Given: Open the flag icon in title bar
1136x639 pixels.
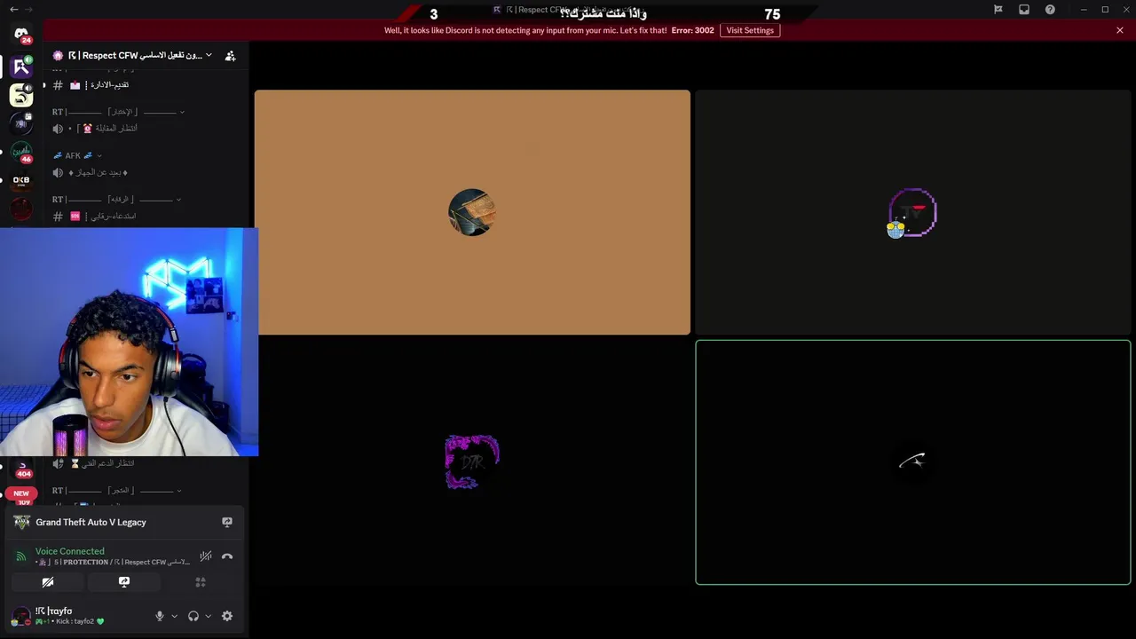Looking at the screenshot, I should pyautogui.click(x=998, y=10).
